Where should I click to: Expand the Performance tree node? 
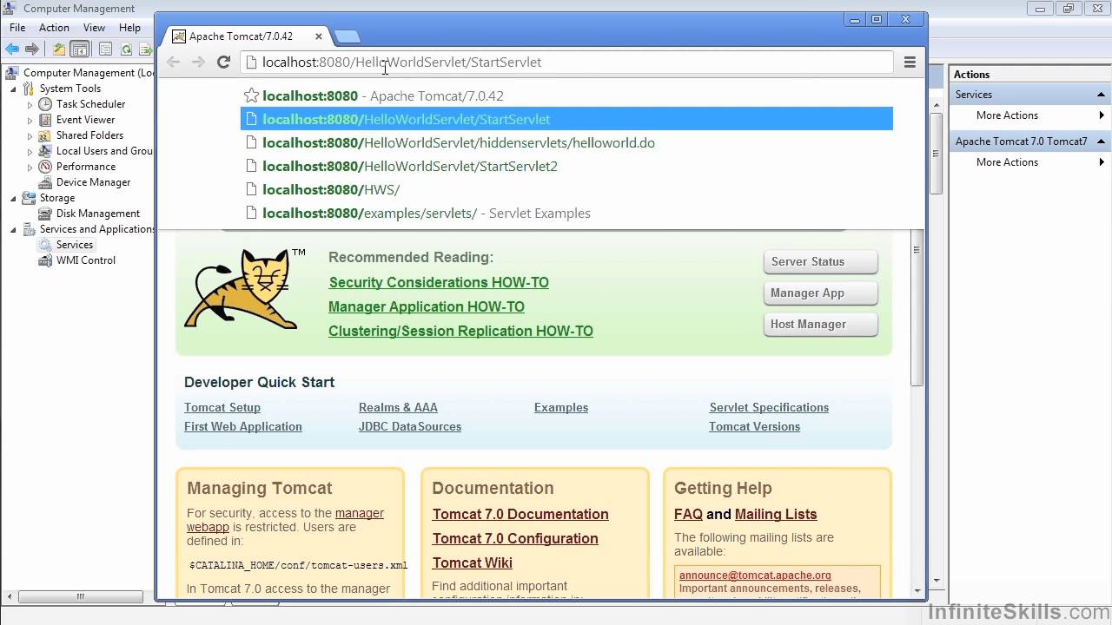pos(30,167)
